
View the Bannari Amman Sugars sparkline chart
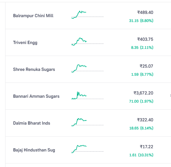click(88, 95)
